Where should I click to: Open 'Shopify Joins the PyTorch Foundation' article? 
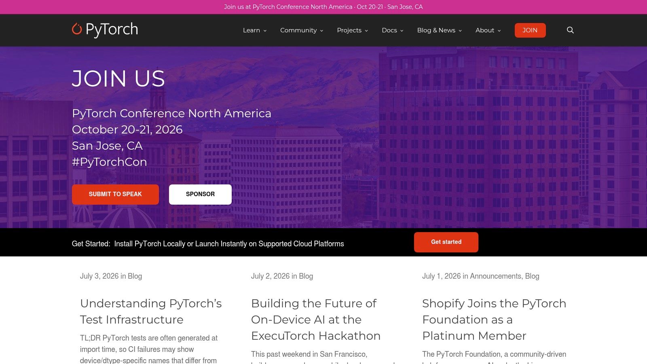(x=494, y=320)
